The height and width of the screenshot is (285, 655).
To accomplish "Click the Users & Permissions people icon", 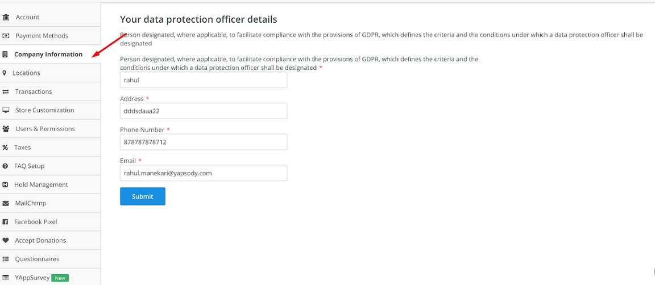I will (6, 129).
